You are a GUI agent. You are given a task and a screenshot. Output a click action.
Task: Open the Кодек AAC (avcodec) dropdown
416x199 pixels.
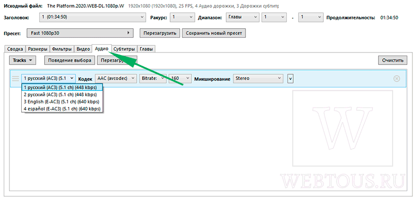point(115,78)
